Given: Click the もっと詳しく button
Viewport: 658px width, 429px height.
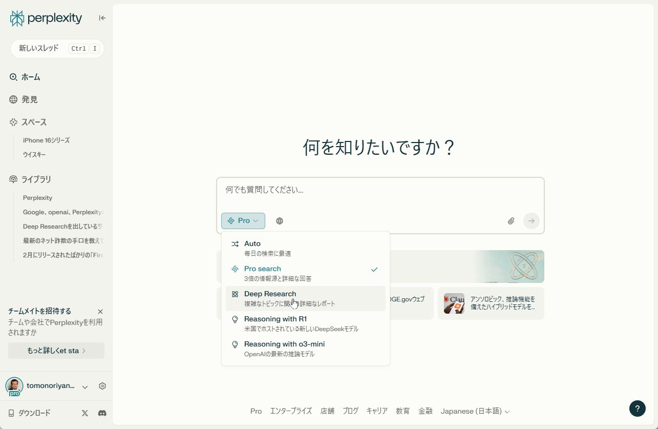Looking at the screenshot, I should 56,351.
